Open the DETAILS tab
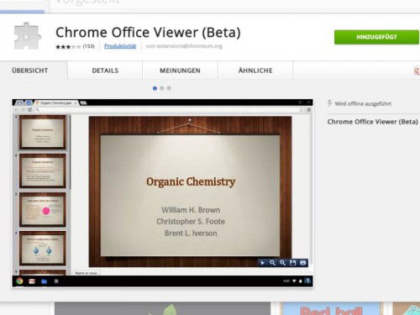 [x=105, y=71]
